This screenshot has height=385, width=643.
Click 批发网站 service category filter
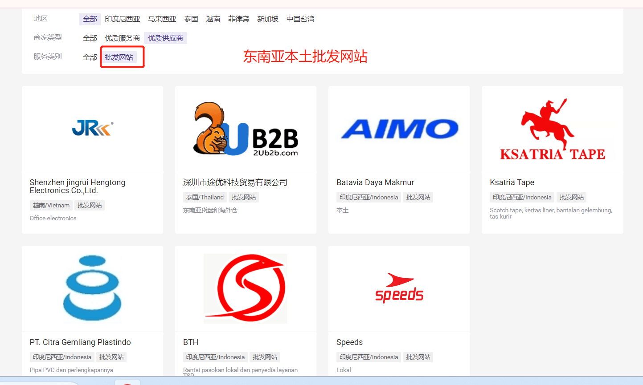(119, 57)
